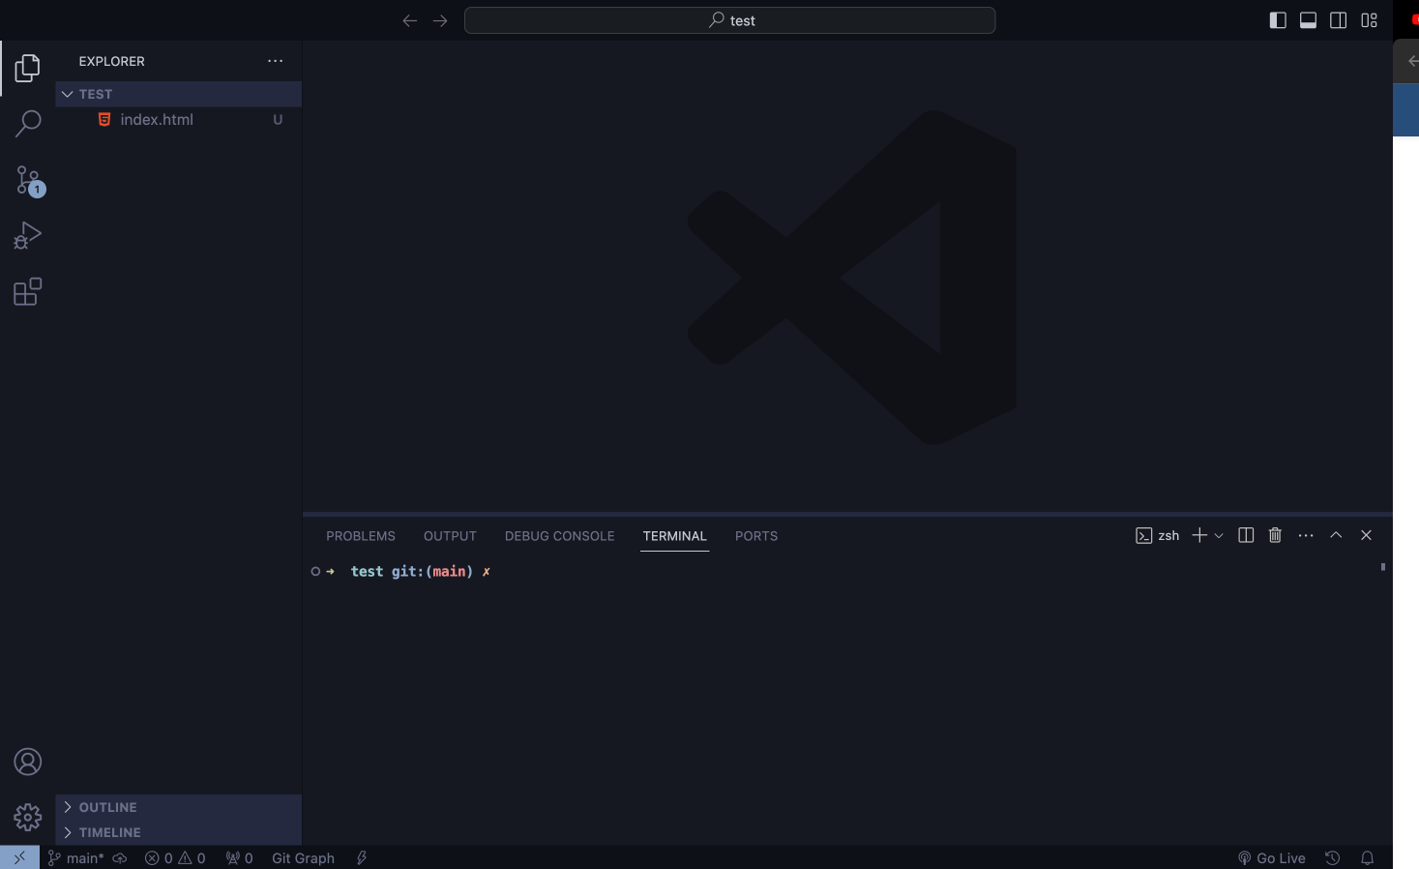The width and height of the screenshot is (1419, 869).
Task: Open the Extensions view
Action: [27, 290]
